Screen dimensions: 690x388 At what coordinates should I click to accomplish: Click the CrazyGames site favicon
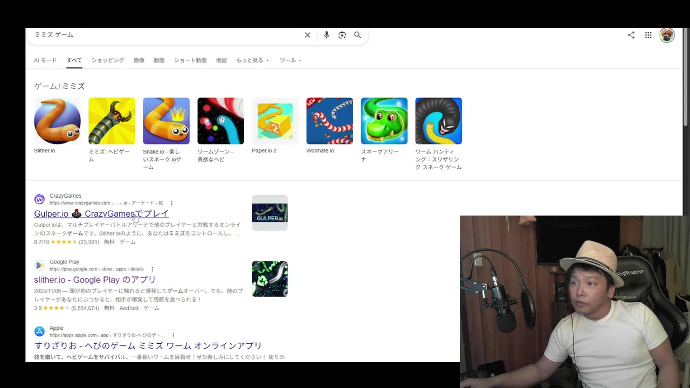(x=39, y=199)
